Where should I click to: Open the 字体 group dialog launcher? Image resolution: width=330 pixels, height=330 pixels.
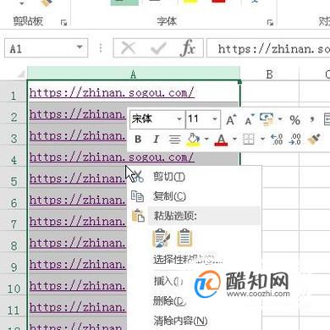click(270, 22)
